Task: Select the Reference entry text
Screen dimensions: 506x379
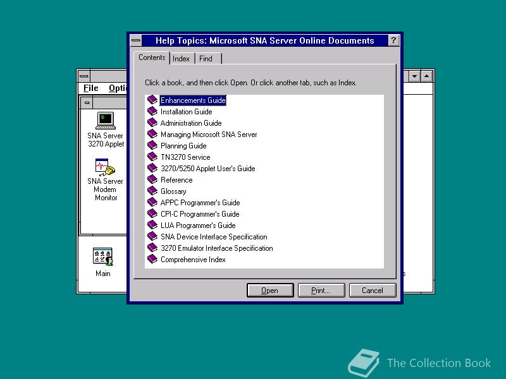Action: click(x=176, y=180)
